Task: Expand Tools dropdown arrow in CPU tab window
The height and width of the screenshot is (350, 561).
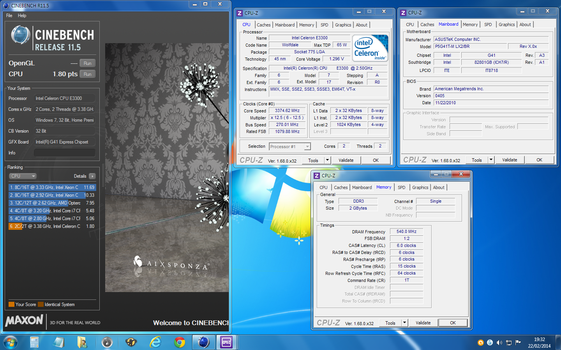Action: coord(327,160)
